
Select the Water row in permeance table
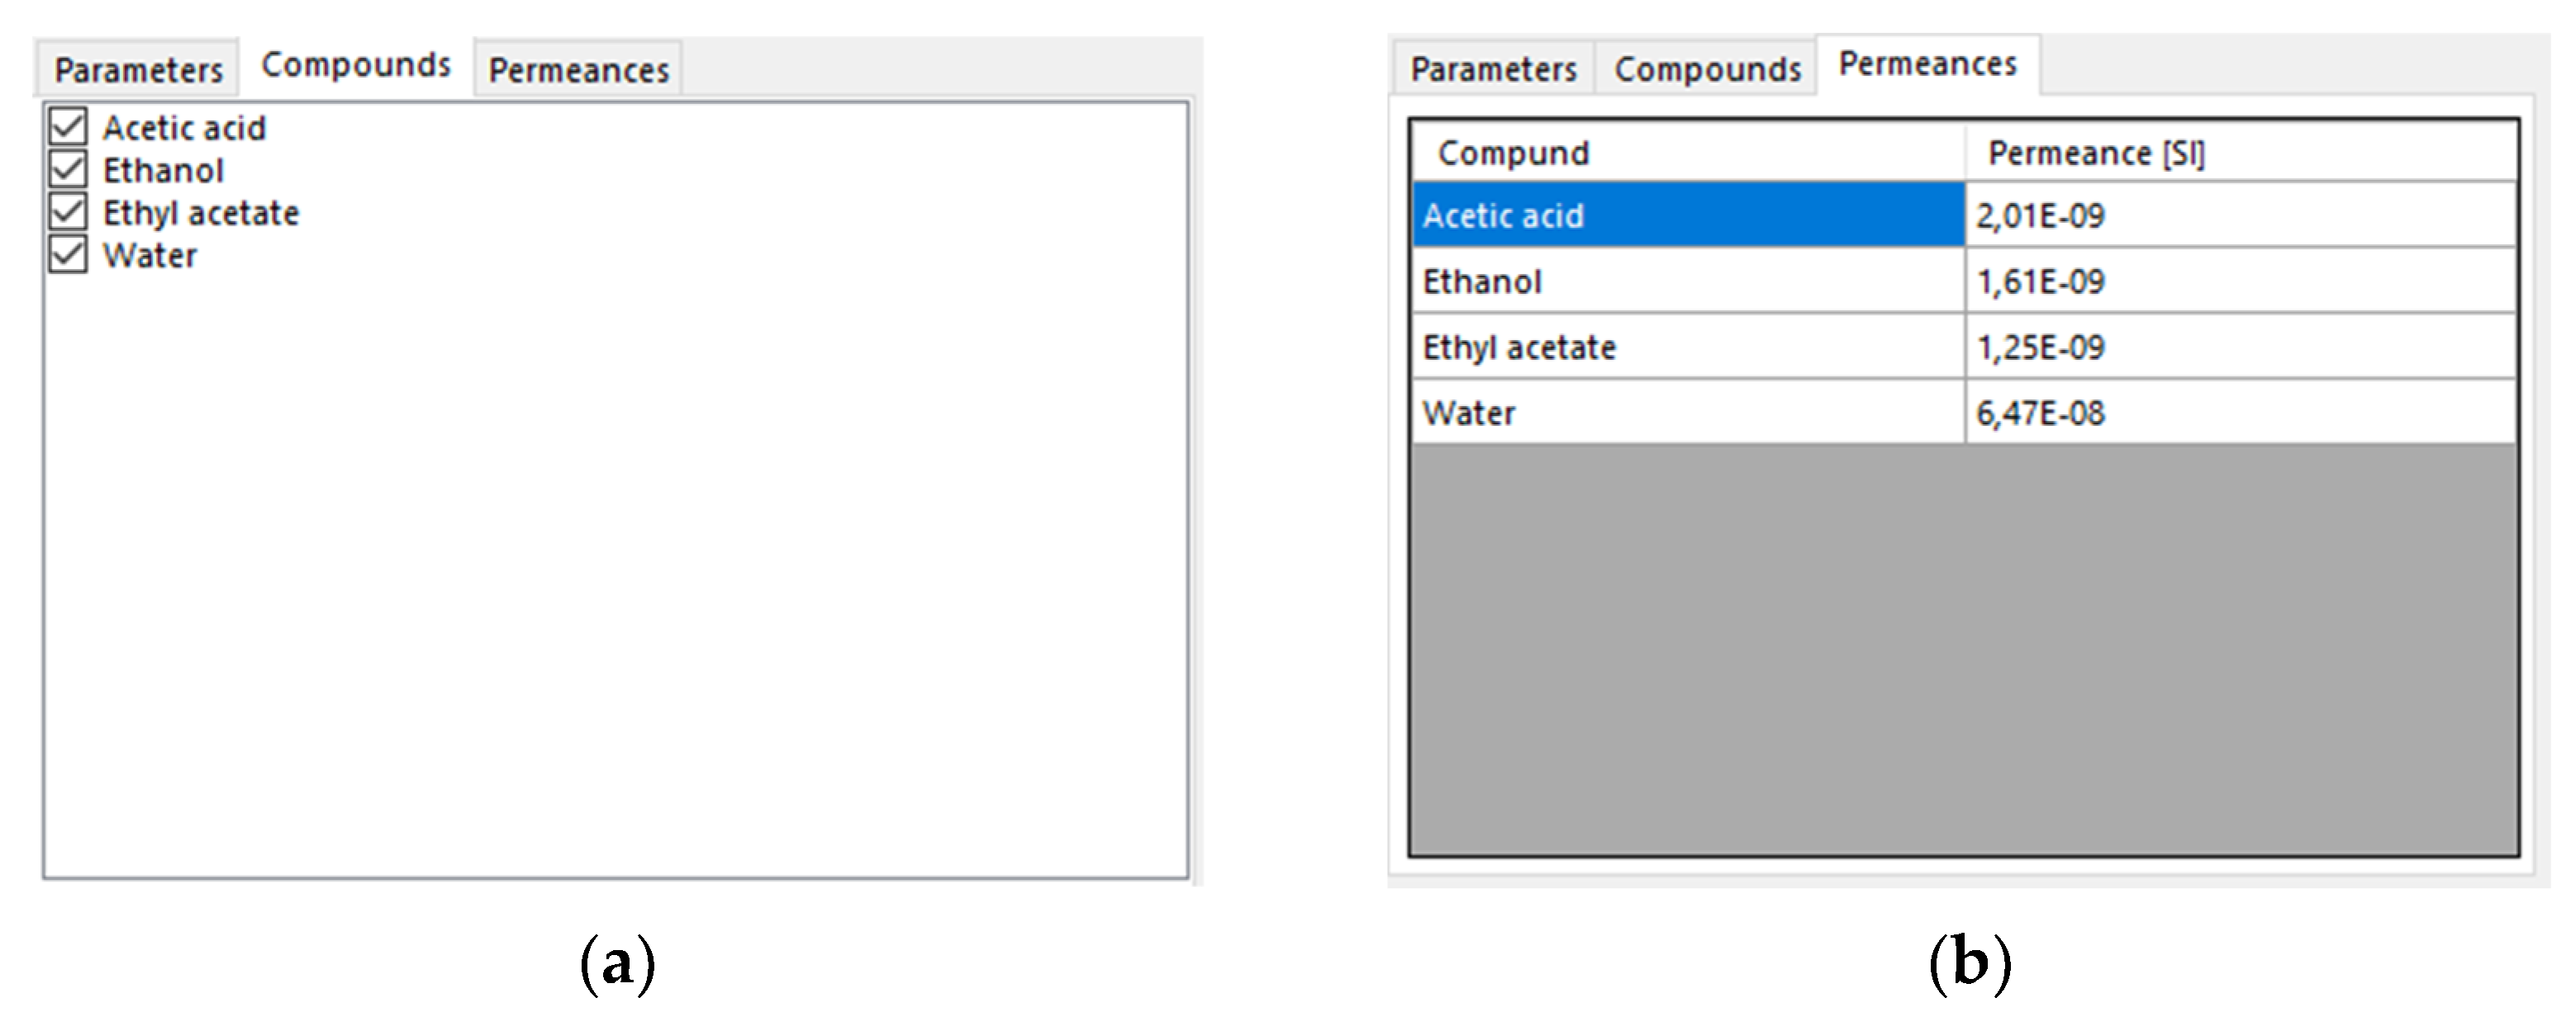[x=1688, y=413]
